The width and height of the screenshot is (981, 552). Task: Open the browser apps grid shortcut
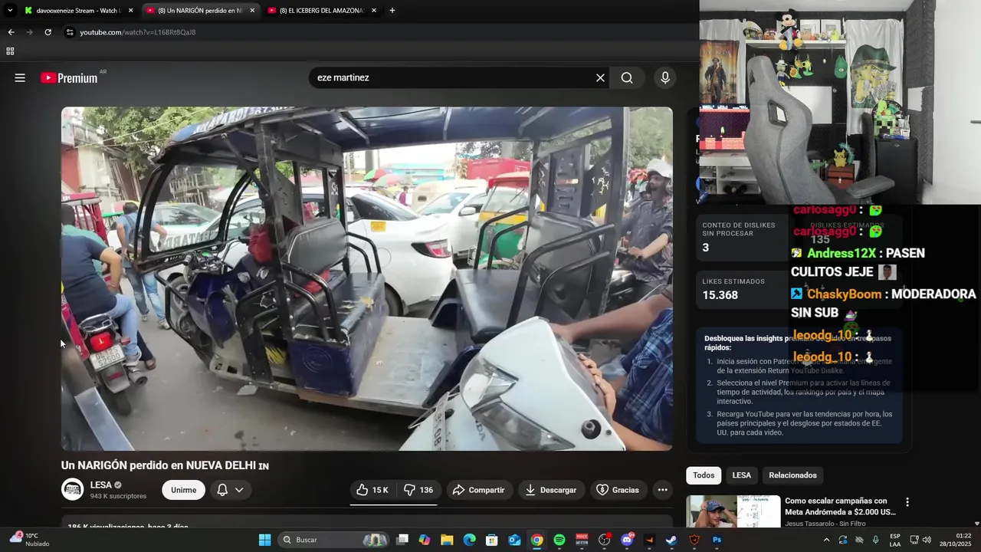[x=10, y=51]
